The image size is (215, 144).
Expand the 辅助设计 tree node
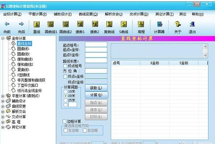point(3,101)
